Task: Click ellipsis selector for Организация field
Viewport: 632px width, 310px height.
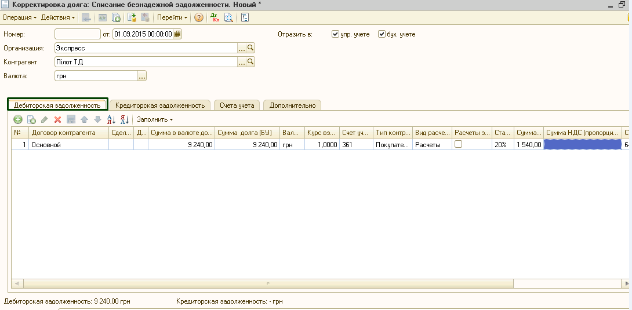Action: (242, 48)
